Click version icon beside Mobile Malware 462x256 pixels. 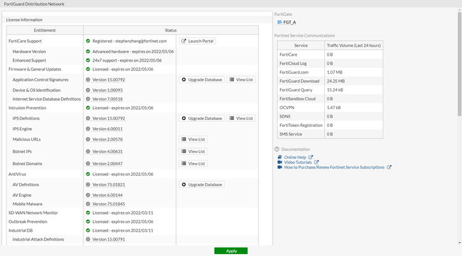coord(88,204)
